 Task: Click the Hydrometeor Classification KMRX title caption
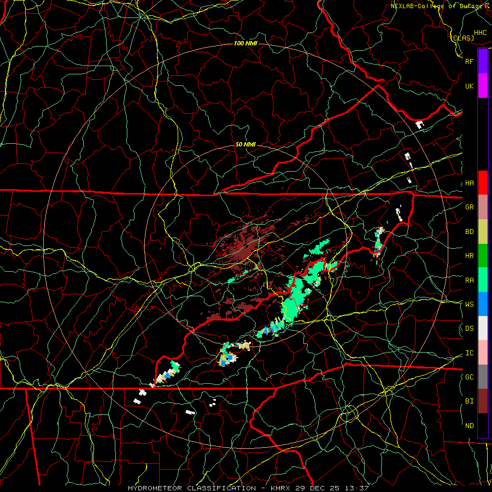248,488
